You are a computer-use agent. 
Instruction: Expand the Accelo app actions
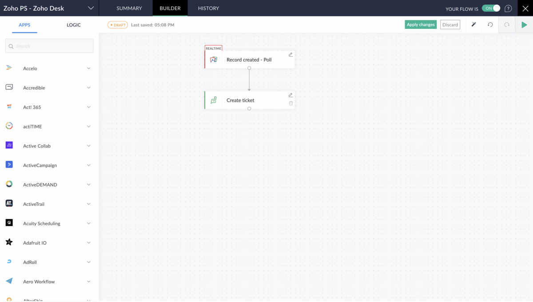coord(89,68)
